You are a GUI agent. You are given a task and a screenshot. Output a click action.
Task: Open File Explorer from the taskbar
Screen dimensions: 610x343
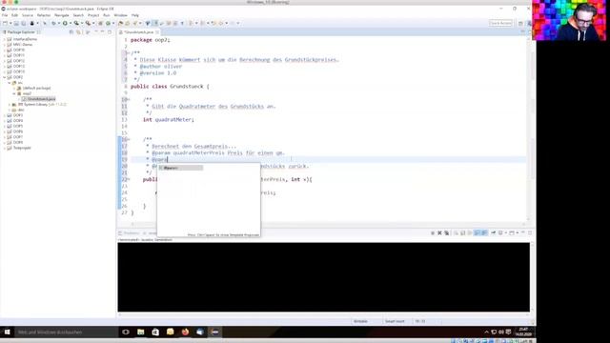point(140,333)
